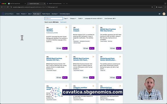The height and width of the screenshot is (104, 167).
Task: Click workflow icon on Somatic CNV Pair card
Action: [66, 57]
